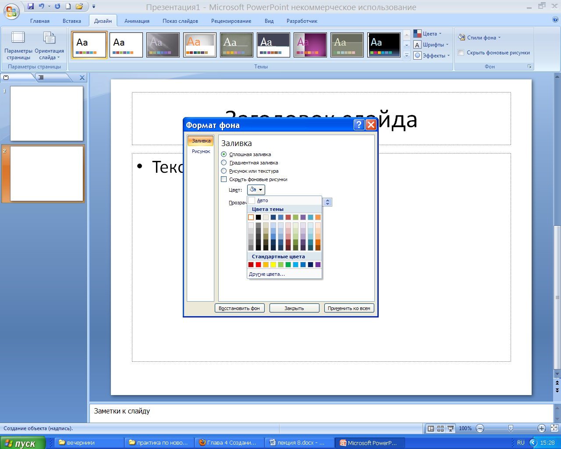Click the Восстановить фон button

pos(239,308)
